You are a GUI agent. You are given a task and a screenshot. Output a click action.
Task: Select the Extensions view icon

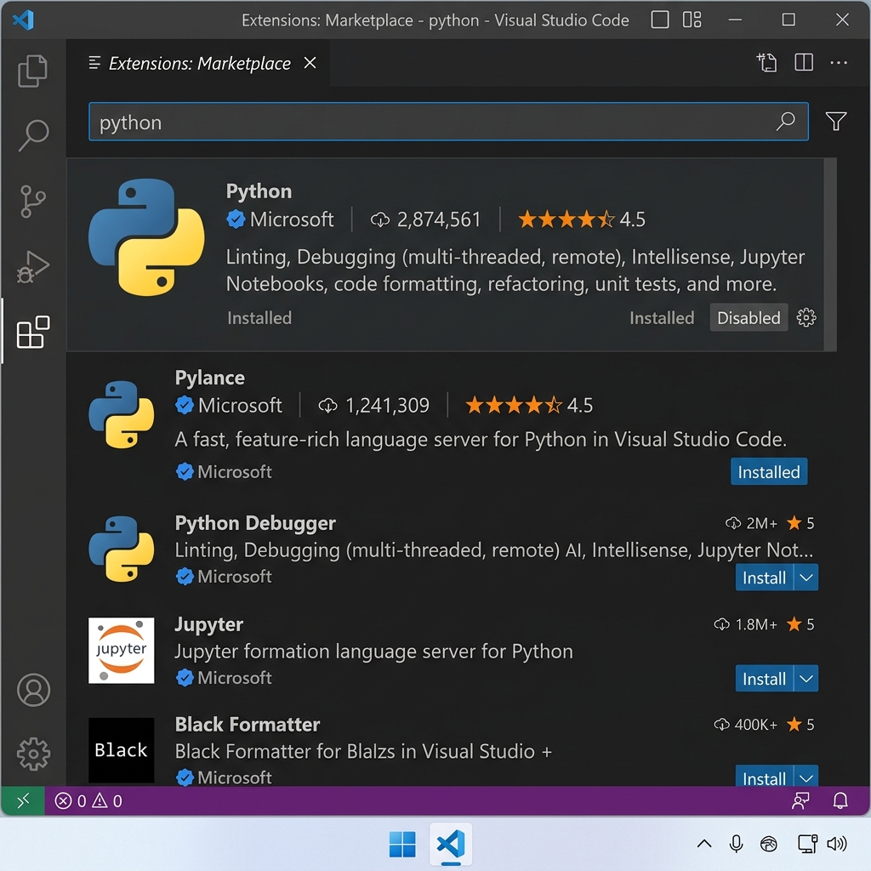pos(33,332)
